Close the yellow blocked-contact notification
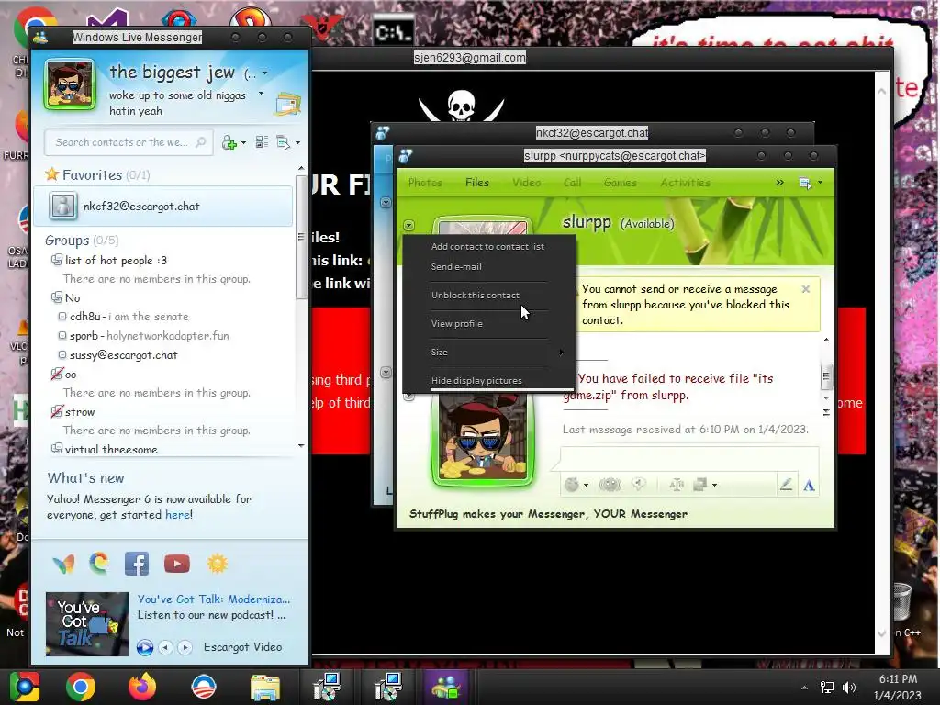The height and width of the screenshot is (705, 940). (806, 289)
